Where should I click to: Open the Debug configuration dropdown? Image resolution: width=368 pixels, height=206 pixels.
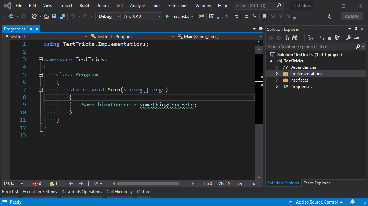109,16
